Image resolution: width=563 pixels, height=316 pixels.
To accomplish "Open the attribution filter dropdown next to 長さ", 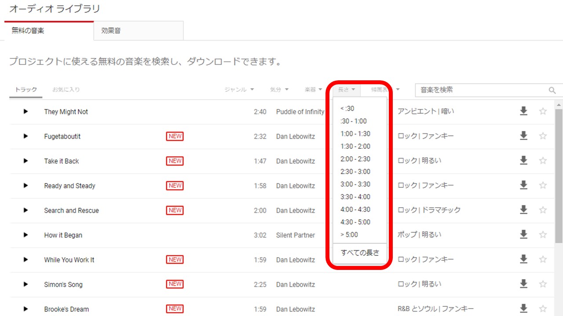I will 385,90.
